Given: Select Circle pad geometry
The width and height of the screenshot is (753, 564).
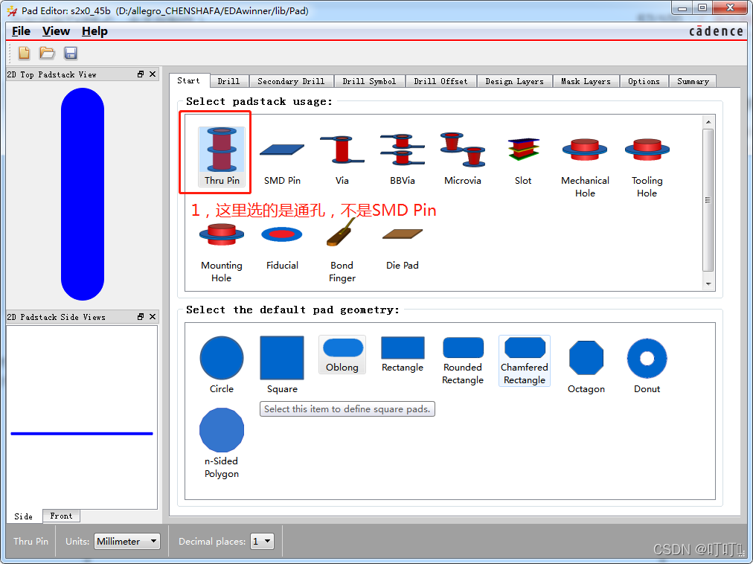Looking at the screenshot, I should point(222,365).
